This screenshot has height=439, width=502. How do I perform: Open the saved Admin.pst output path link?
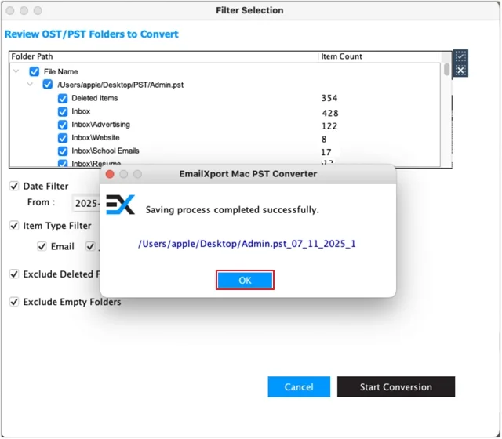click(x=247, y=244)
